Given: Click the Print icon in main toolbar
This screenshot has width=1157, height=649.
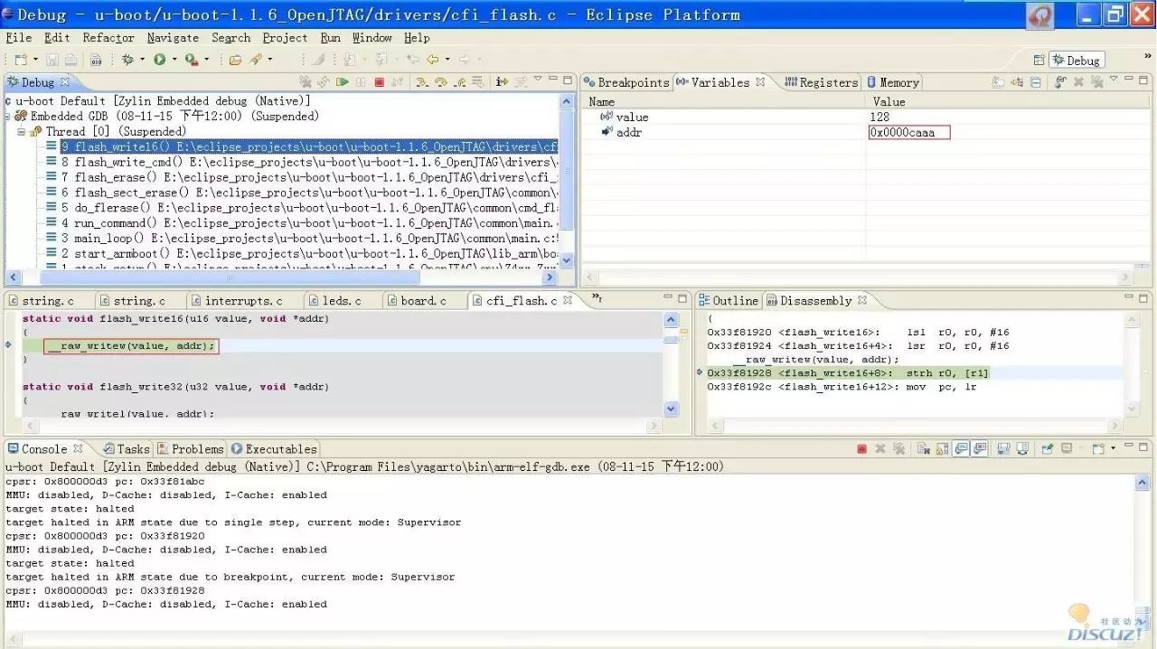Looking at the screenshot, I should [71, 60].
